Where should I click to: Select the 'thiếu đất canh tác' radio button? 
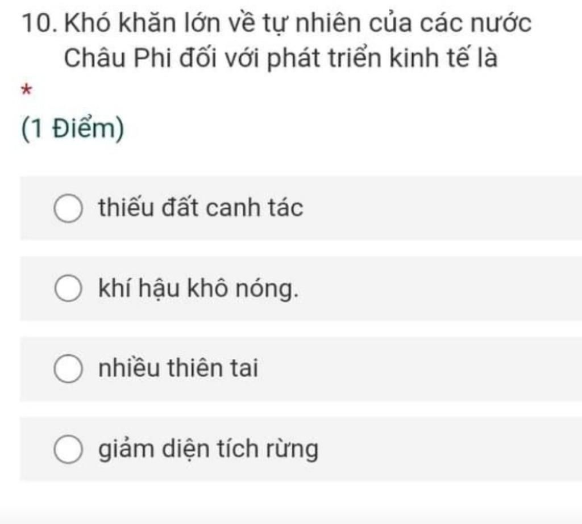[x=68, y=208]
